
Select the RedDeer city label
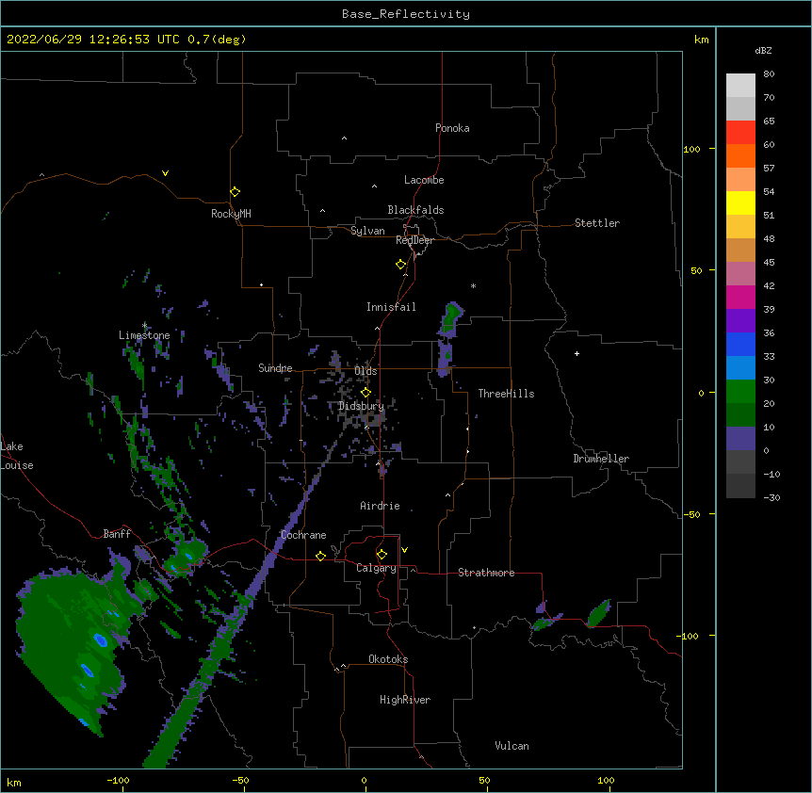point(414,240)
